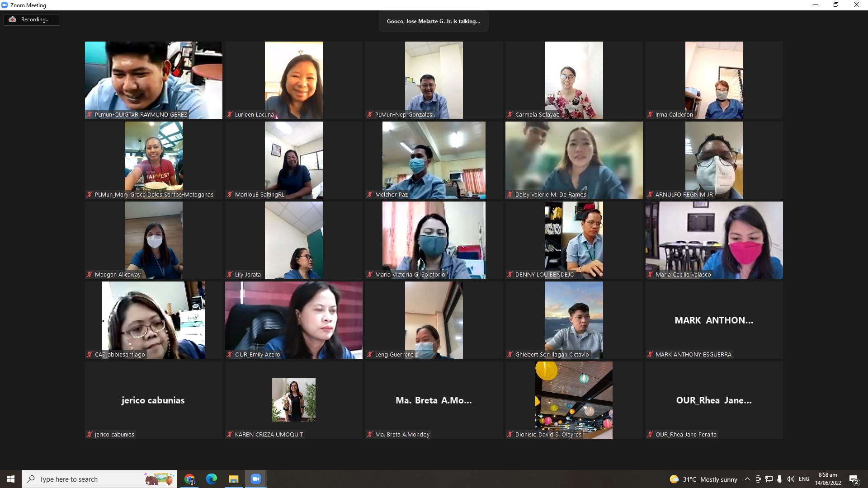Select Irma Calderon's video tile
This screenshot has width=868, height=488.
click(x=714, y=80)
